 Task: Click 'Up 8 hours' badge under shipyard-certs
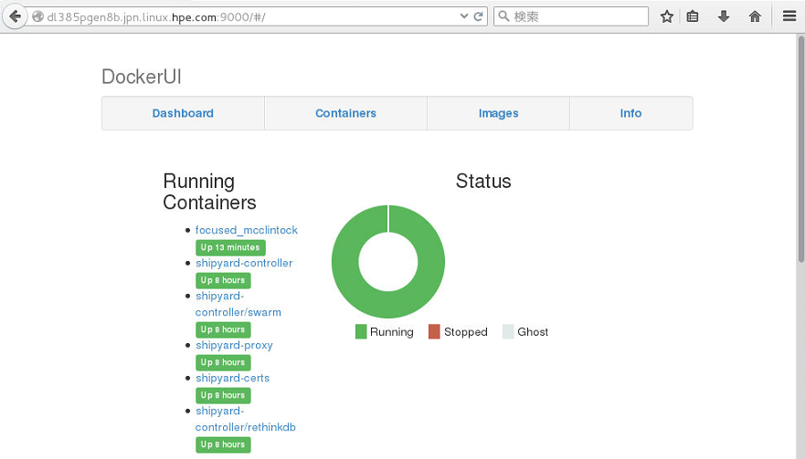tap(223, 395)
